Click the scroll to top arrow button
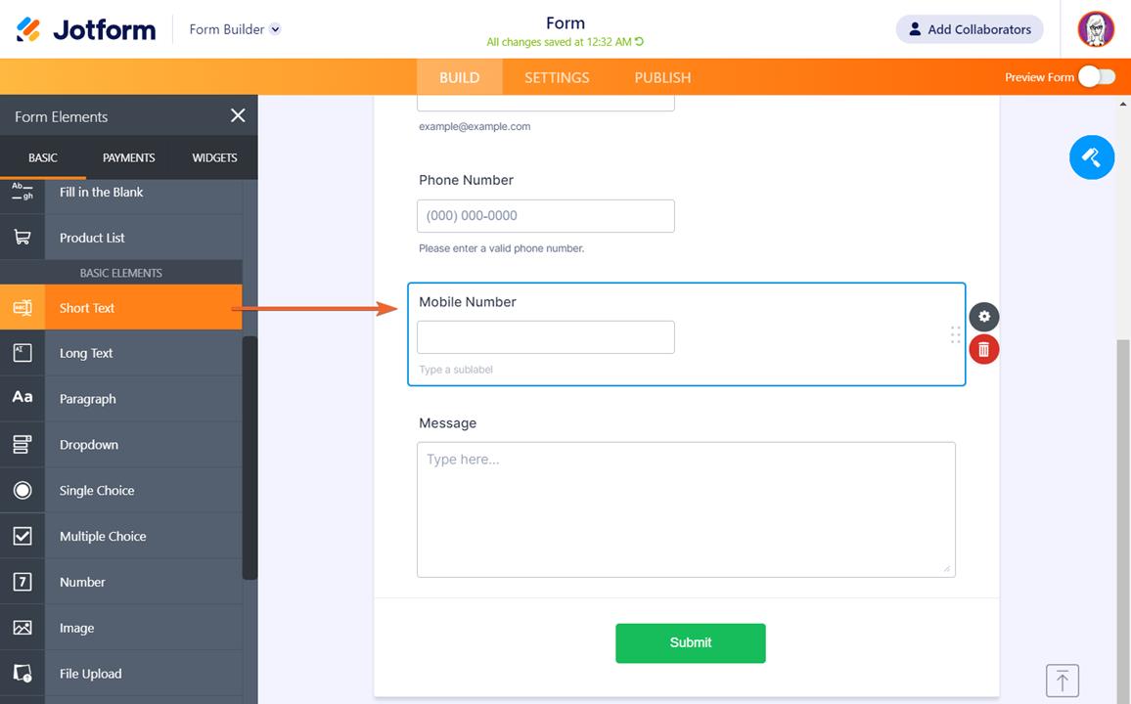The height and width of the screenshot is (704, 1131). coord(1062,681)
